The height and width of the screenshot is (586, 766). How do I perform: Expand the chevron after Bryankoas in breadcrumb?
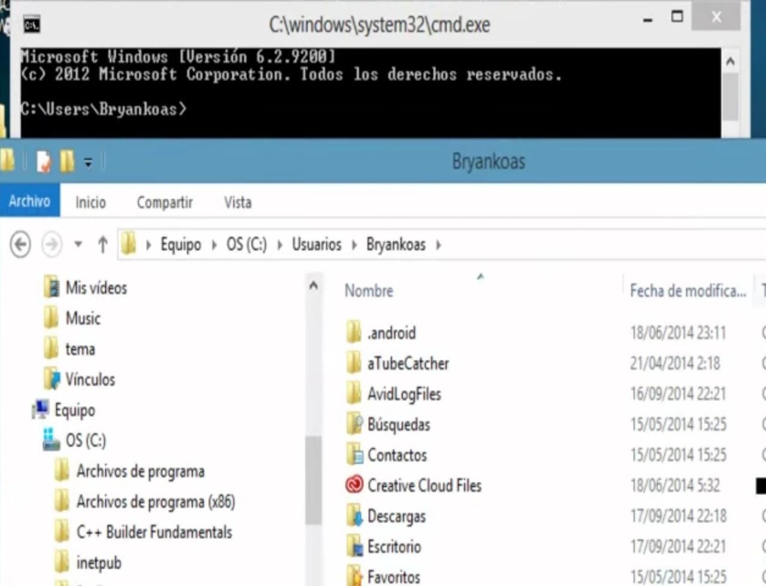click(x=438, y=245)
